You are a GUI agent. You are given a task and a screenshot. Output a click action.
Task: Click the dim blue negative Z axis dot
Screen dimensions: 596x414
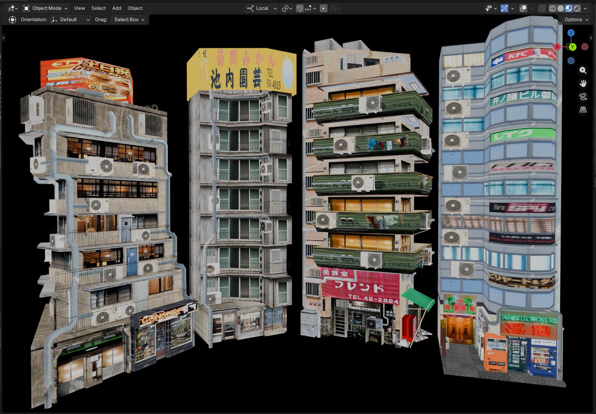click(x=571, y=61)
